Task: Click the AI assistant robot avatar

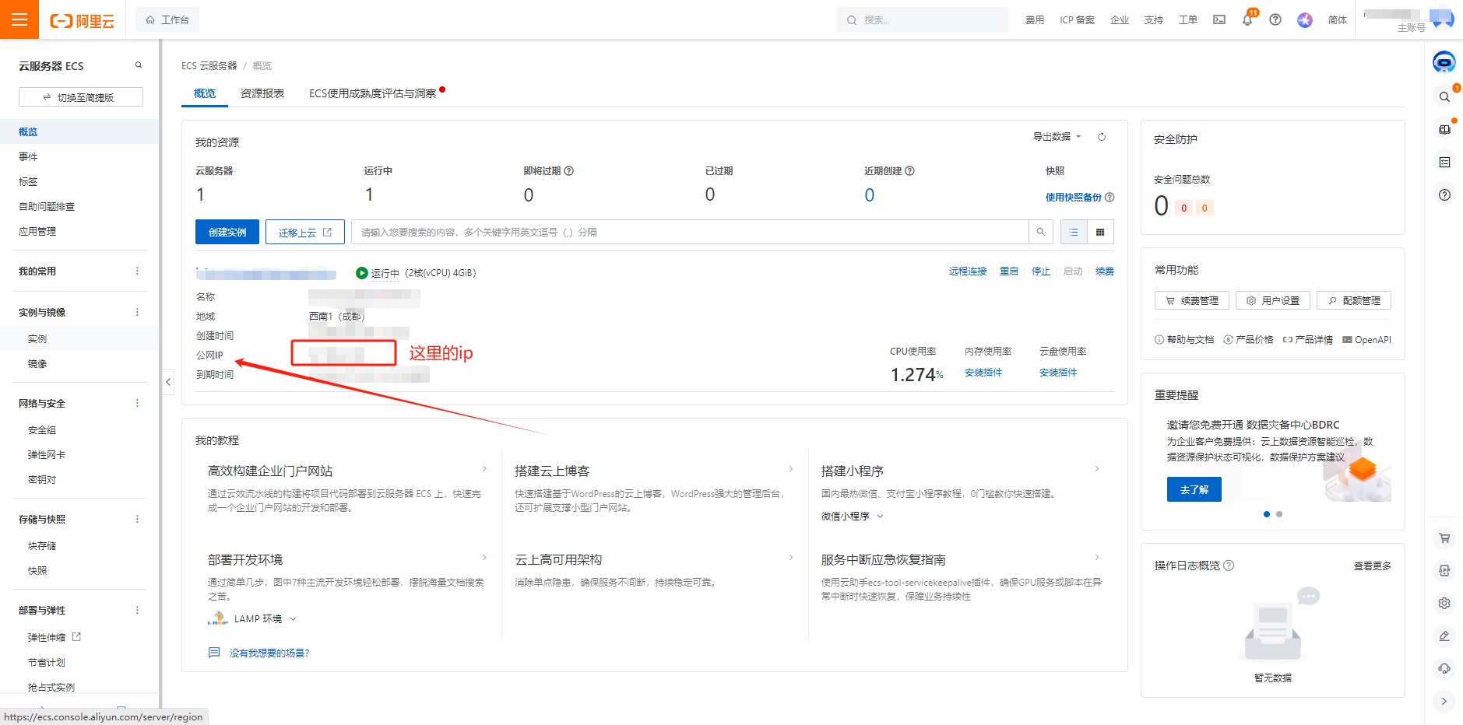Action: pos(1444,61)
